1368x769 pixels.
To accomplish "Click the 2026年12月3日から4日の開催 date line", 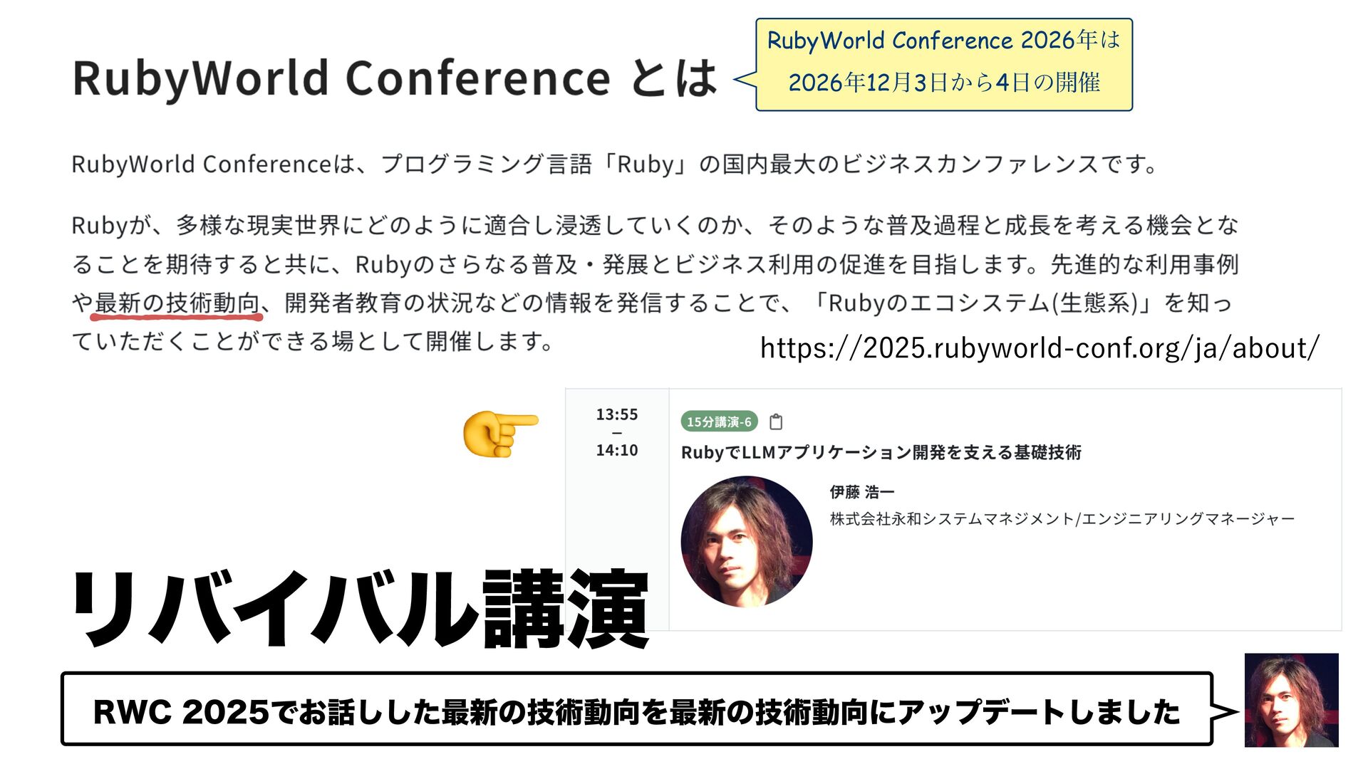I will [x=943, y=83].
